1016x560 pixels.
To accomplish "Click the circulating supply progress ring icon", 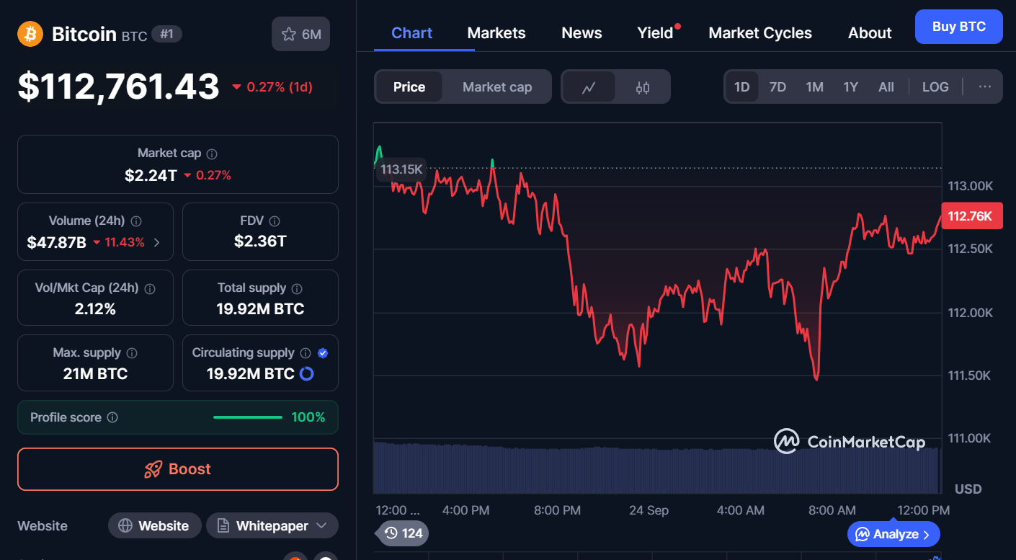I will pyautogui.click(x=306, y=373).
